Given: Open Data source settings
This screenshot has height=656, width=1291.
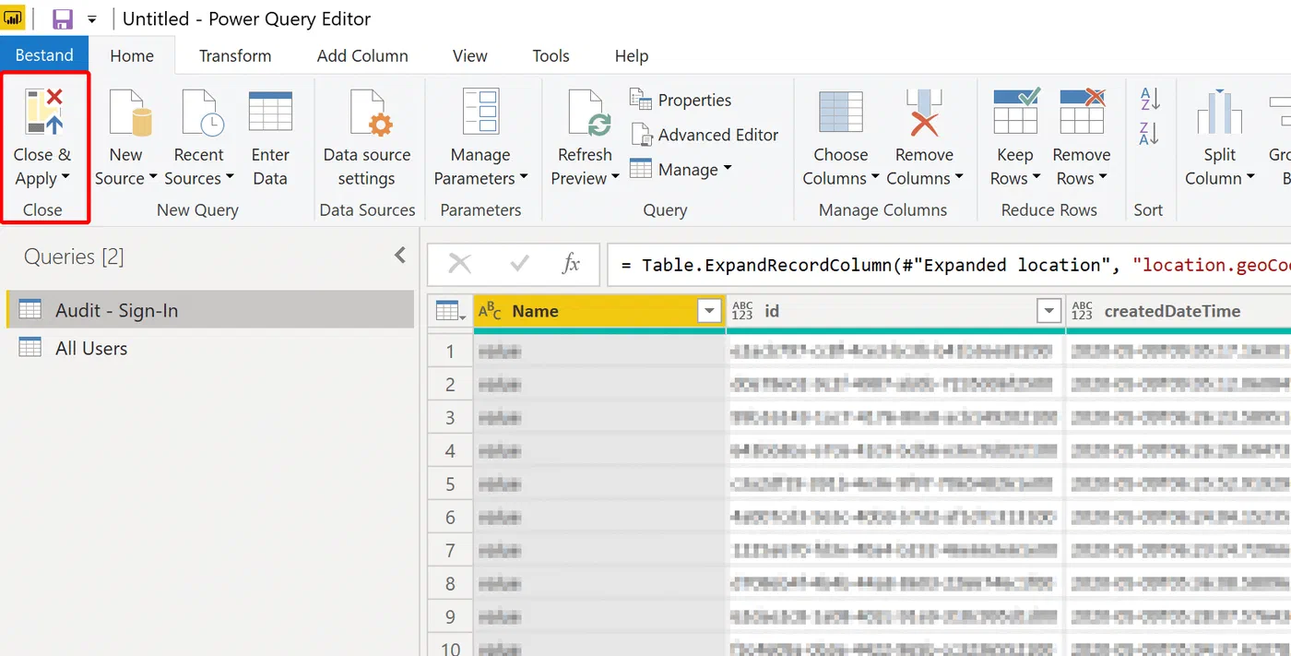Looking at the screenshot, I should (367, 138).
